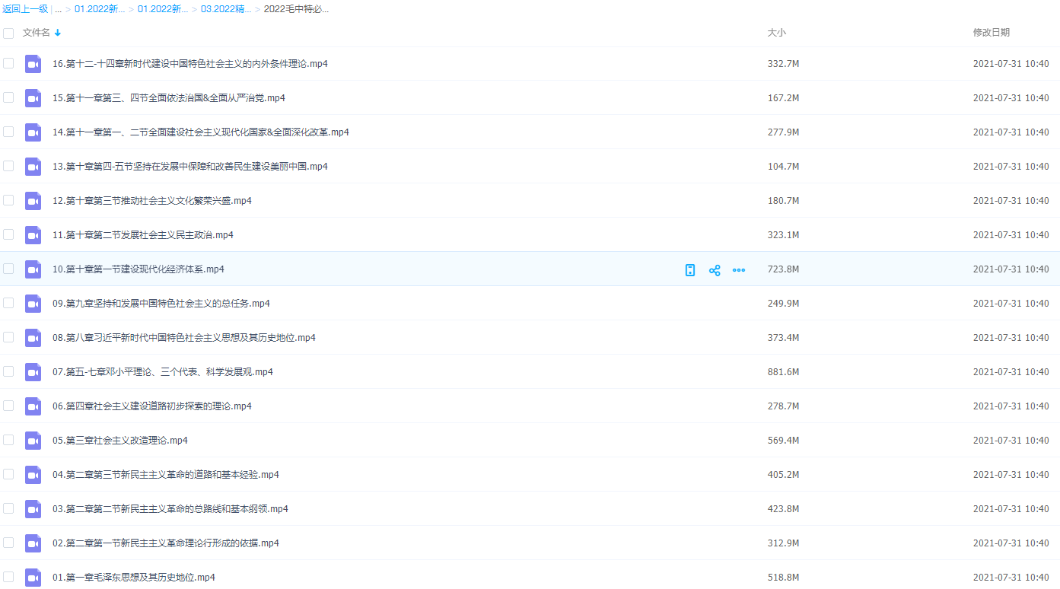Viewport: 1060px width, 589px height.
Task: Click video file icon for 07.第五-七章
Action: point(33,372)
